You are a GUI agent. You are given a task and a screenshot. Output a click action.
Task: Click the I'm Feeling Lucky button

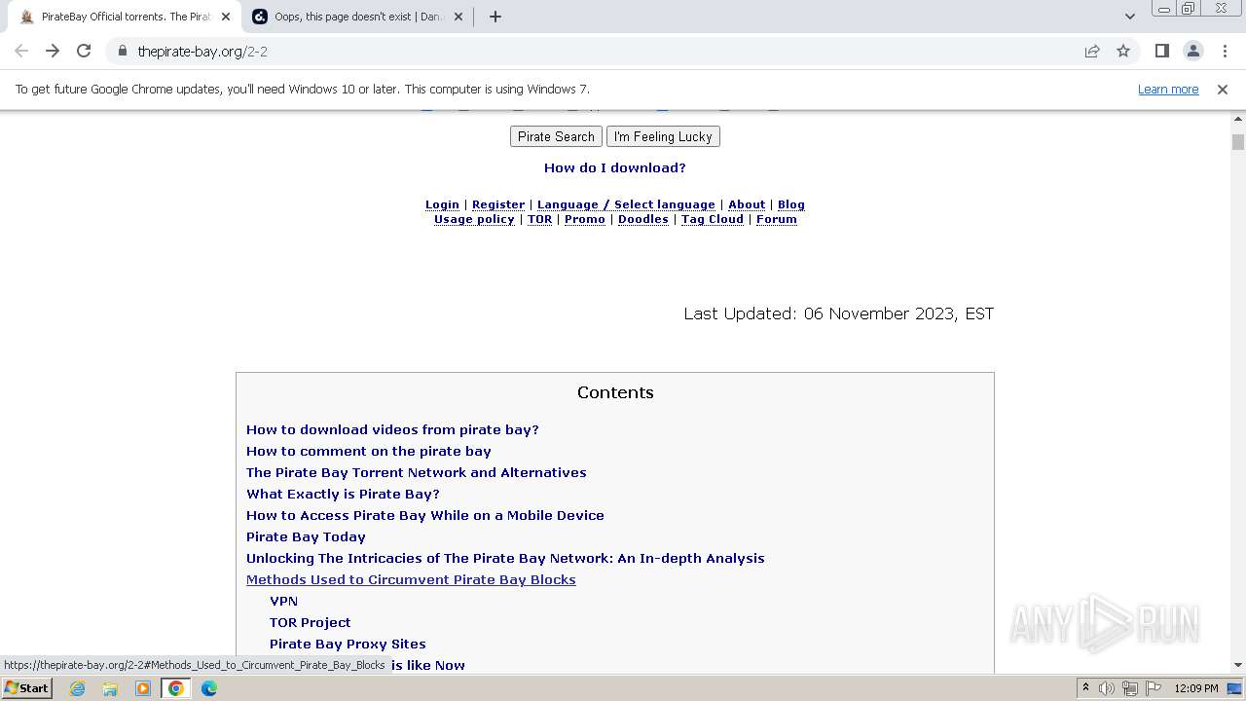663,136
